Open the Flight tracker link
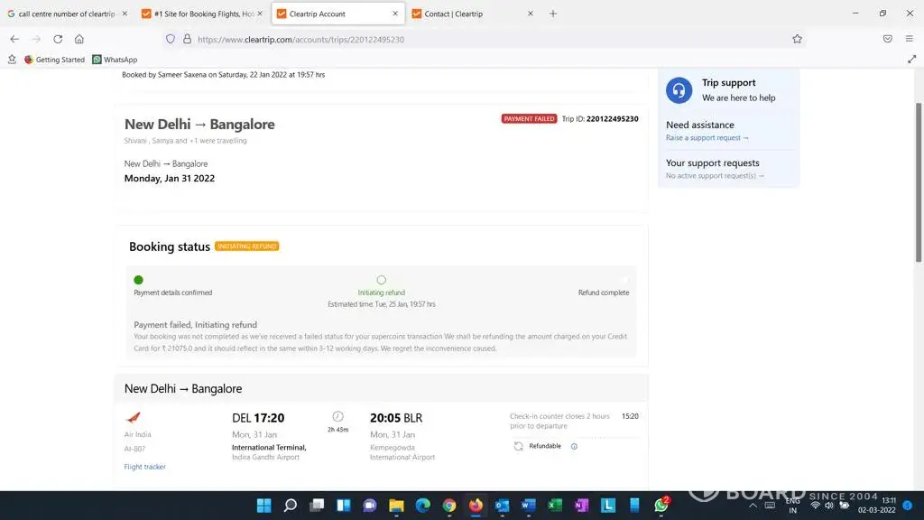 point(145,467)
